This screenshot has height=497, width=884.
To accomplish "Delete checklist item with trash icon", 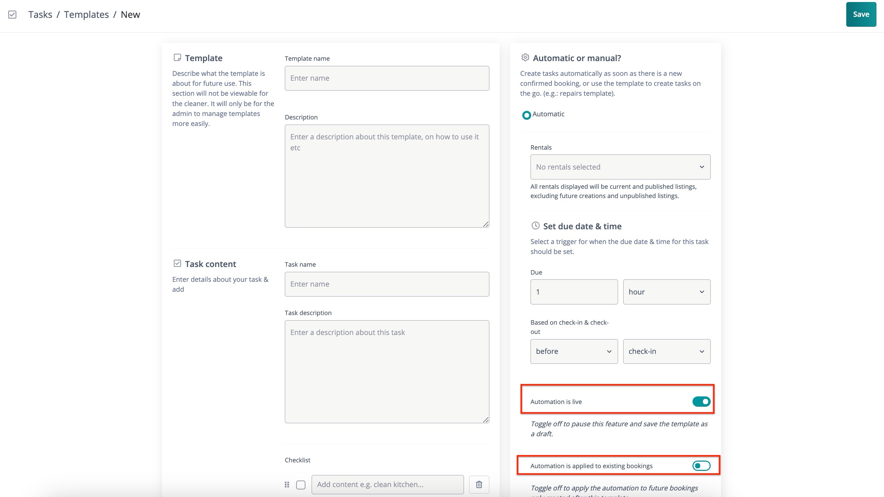I will point(479,484).
